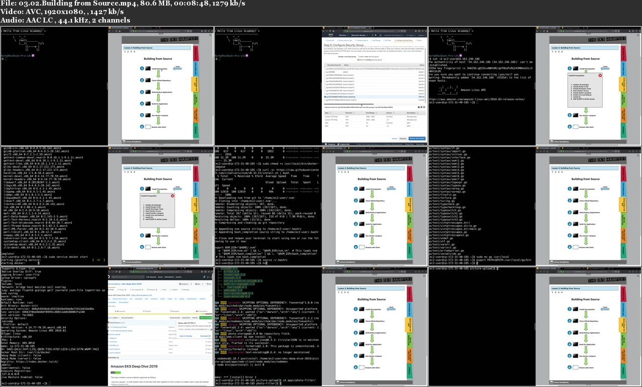
Task: Open the region dropdown in the AWS navbar
Action: [411, 35]
